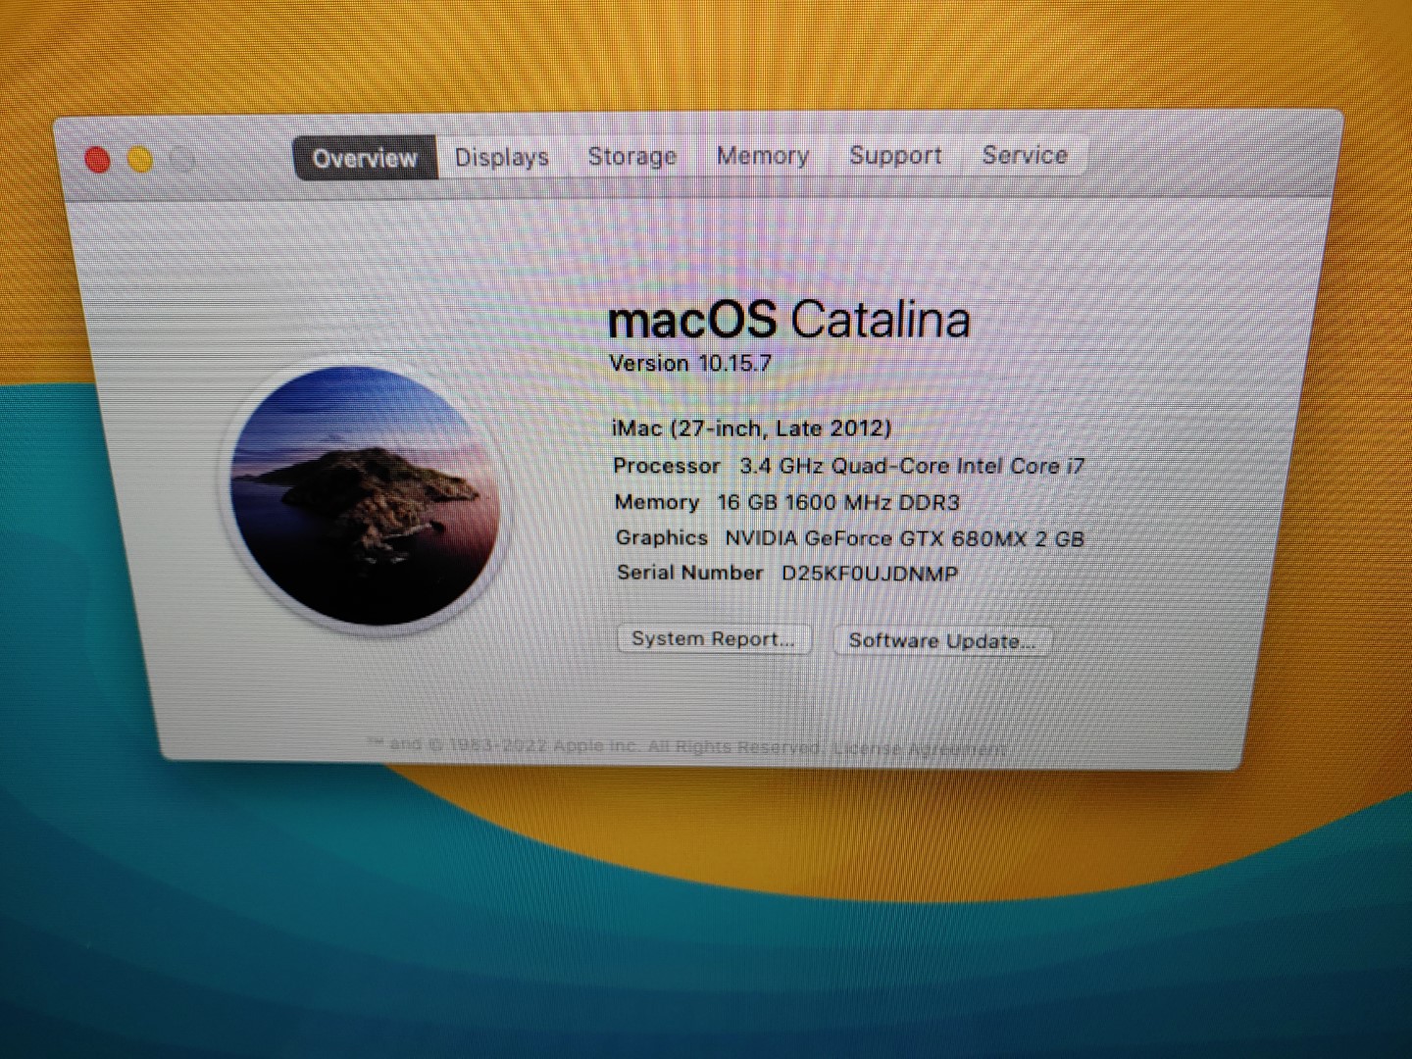Click the System Report button
1412x1059 pixels.
click(713, 638)
